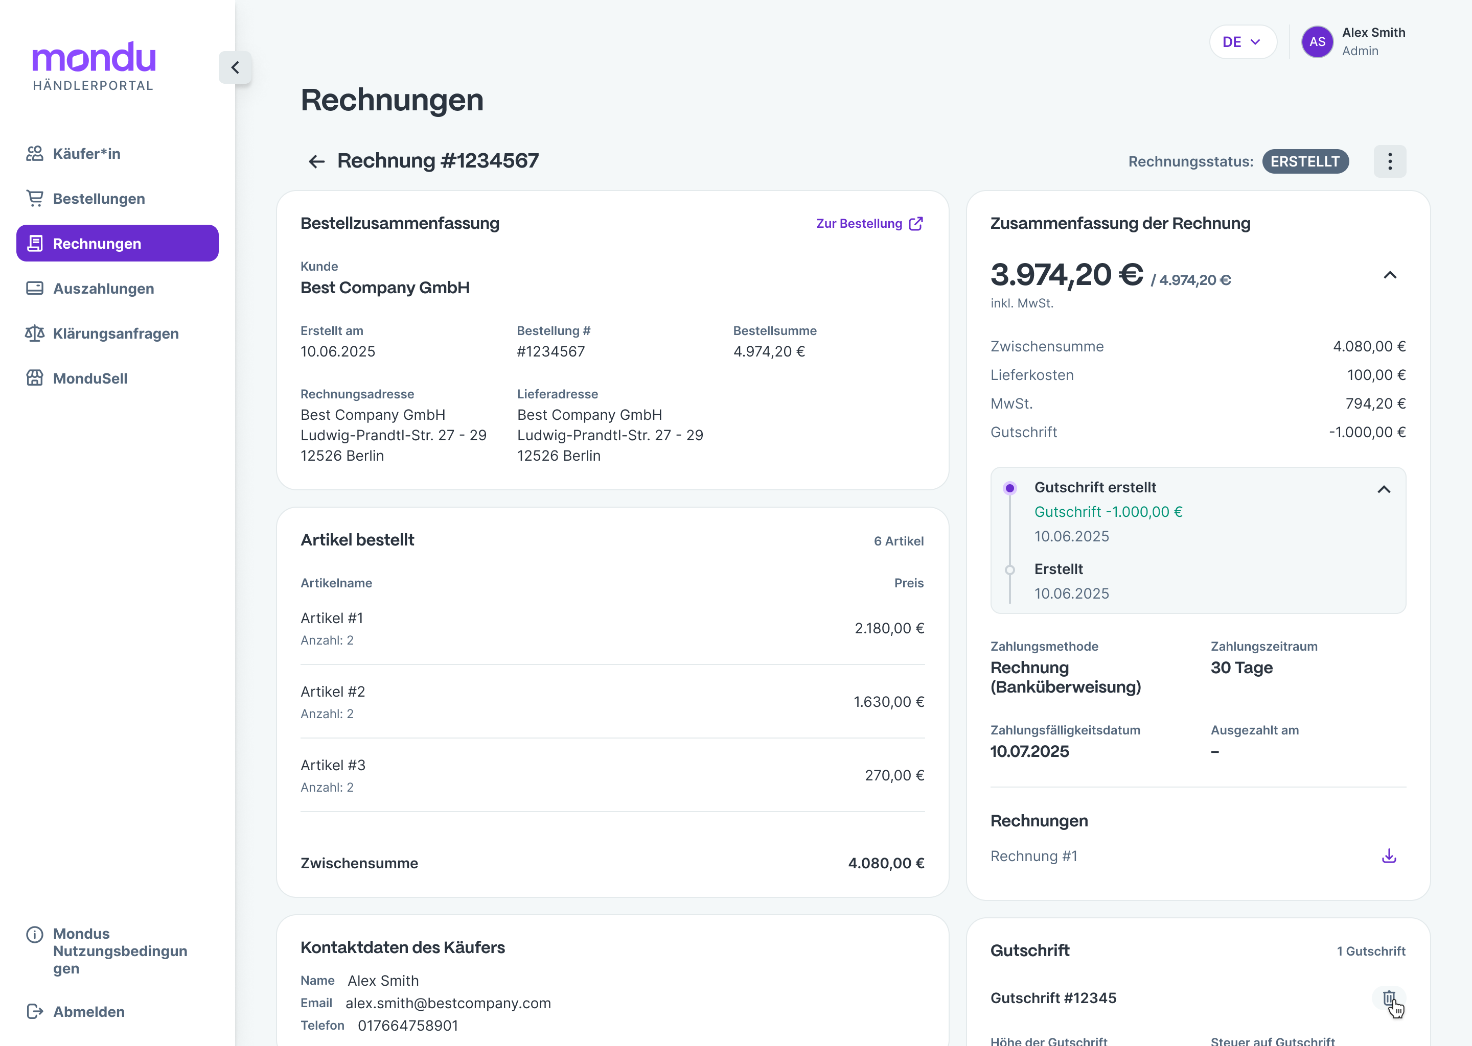Open Mondus Nutzungsbedingungen link

[x=119, y=950]
